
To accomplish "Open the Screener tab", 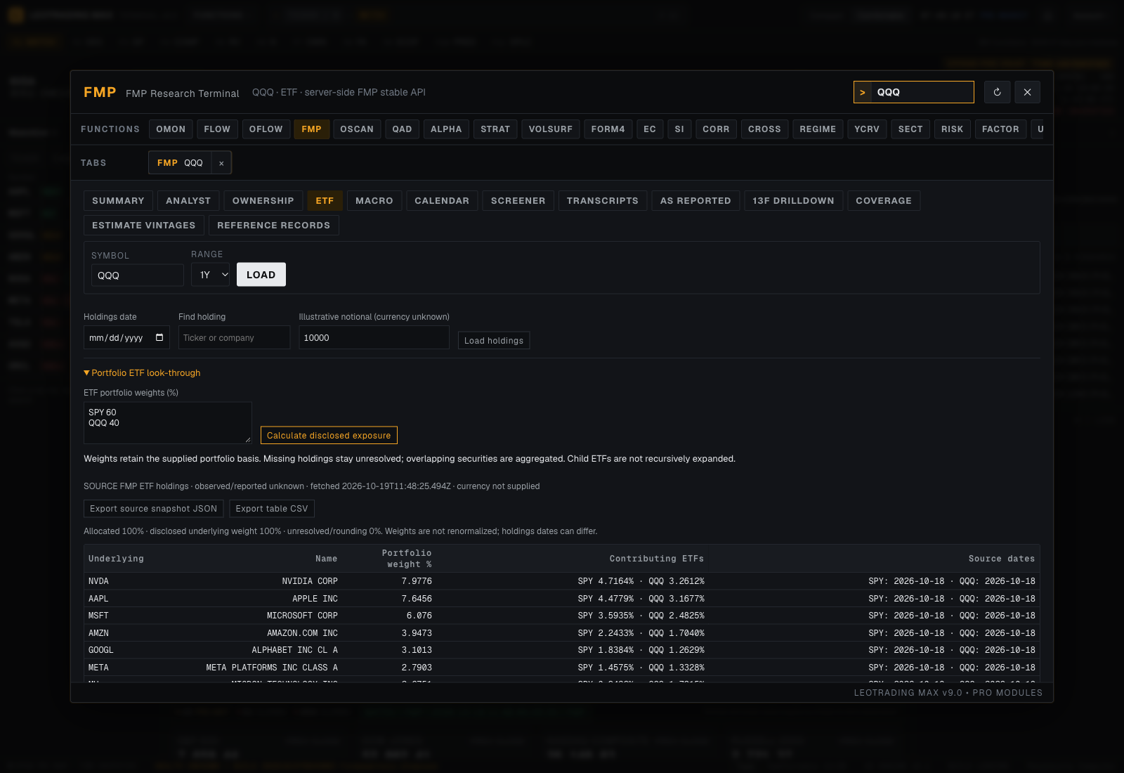I will [518, 201].
